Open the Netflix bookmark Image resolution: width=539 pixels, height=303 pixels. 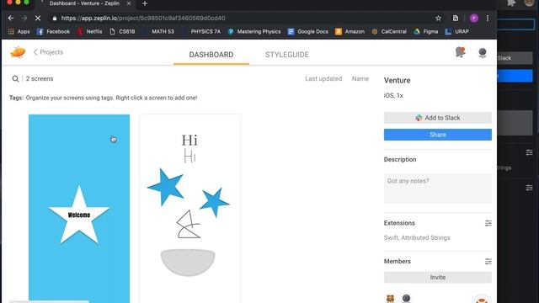pyautogui.click(x=90, y=32)
